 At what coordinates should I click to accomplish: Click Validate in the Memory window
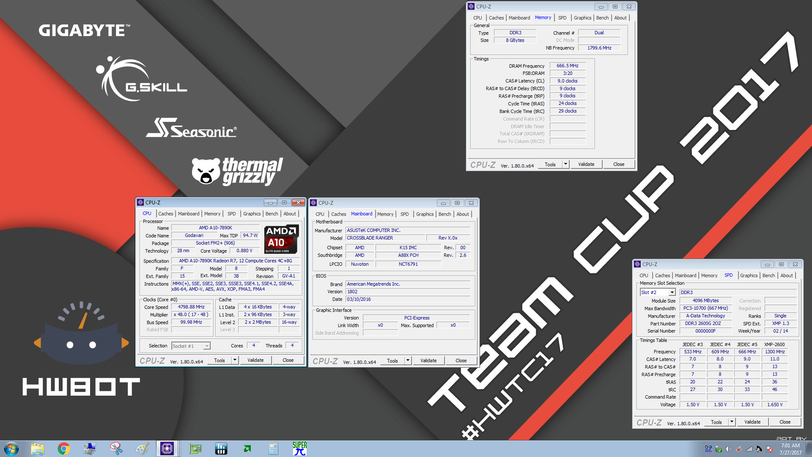click(586, 164)
